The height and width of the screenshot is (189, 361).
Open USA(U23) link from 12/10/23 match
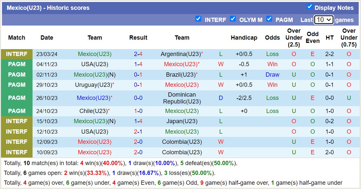coord(95,132)
